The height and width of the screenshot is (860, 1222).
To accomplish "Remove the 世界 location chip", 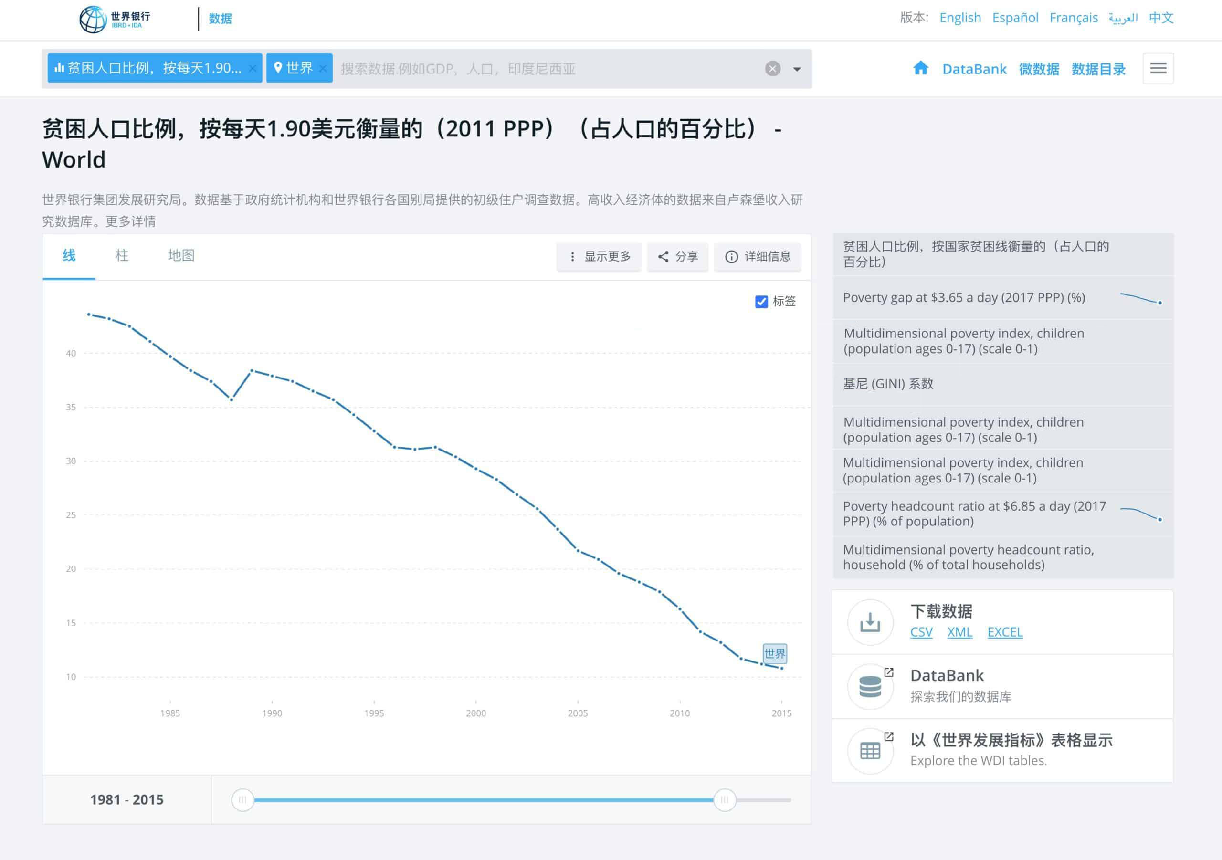I will tap(323, 68).
